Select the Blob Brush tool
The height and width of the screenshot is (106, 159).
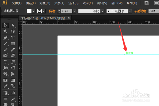pos(5,56)
